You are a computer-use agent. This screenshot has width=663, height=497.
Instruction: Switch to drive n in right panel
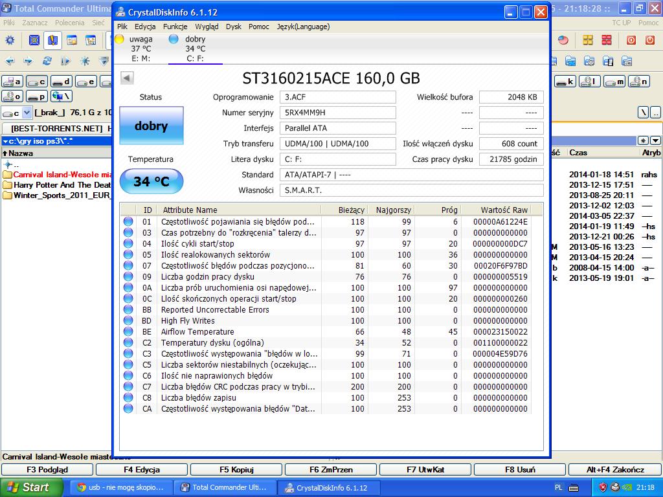tap(638, 81)
